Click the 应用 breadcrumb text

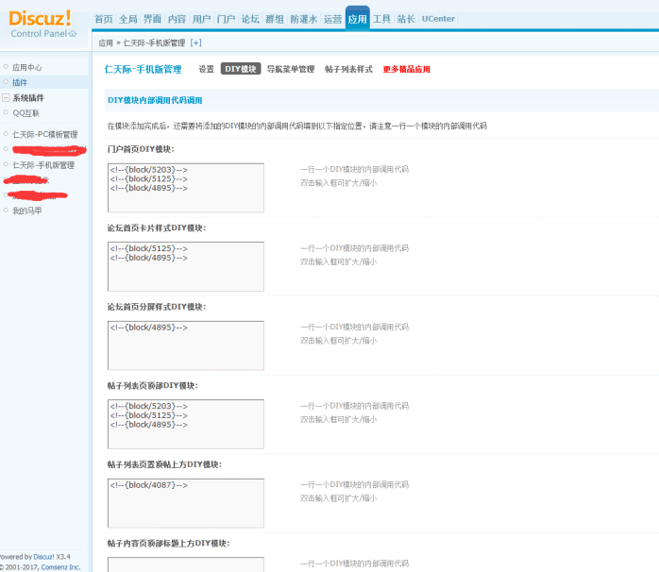pyautogui.click(x=106, y=42)
